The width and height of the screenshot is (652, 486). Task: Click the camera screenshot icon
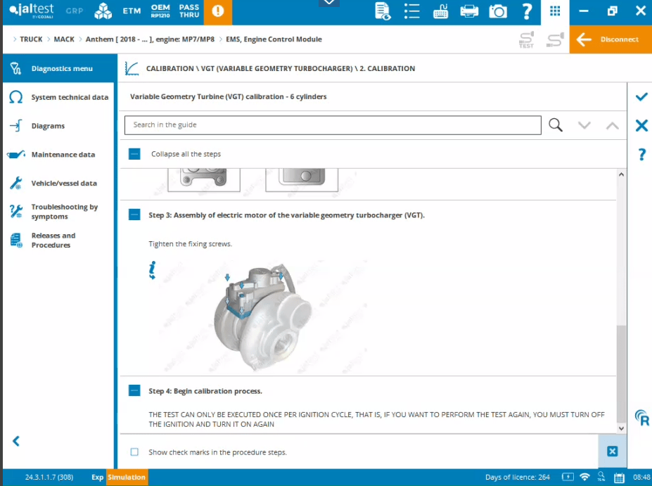pos(498,11)
